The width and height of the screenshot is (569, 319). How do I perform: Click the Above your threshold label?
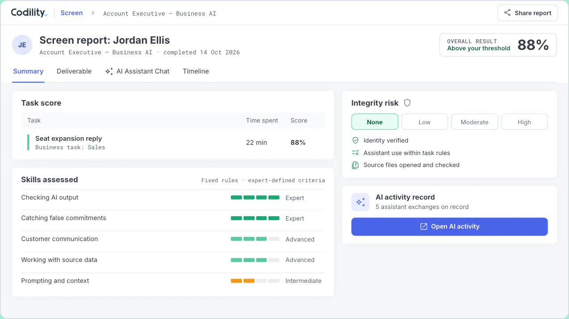coord(478,48)
